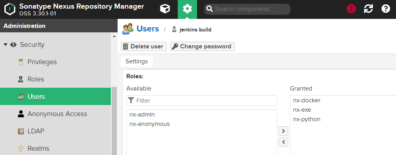The height and width of the screenshot is (155, 396).
Task: Click the search magnifier icon
Action: pyautogui.click(x=210, y=9)
